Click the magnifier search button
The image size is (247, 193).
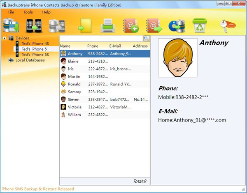coord(146,38)
